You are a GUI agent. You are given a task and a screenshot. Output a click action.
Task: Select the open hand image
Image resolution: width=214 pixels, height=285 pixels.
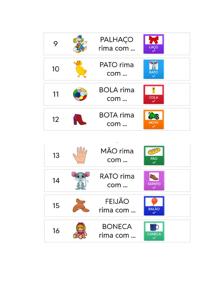coord(80,155)
